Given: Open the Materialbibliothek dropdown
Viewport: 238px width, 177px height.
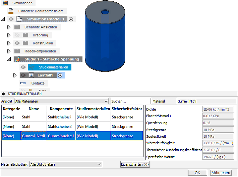Looking at the screenshot, I should tap(65, 164).
